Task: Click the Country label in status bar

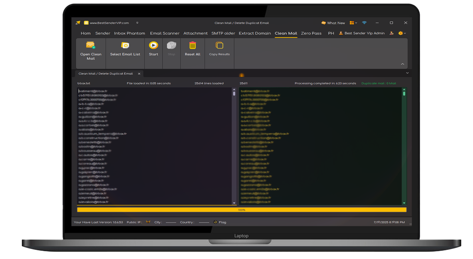Action: tap(187, 222)
